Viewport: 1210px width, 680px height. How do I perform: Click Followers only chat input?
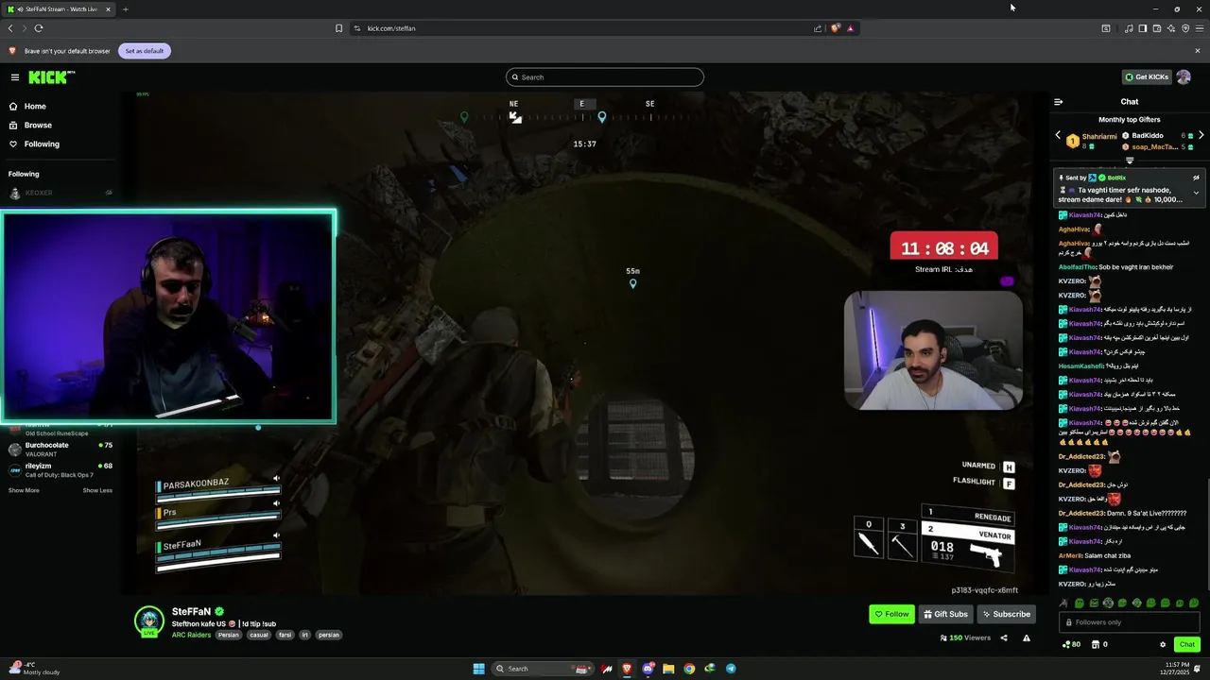coord(1130,622)
